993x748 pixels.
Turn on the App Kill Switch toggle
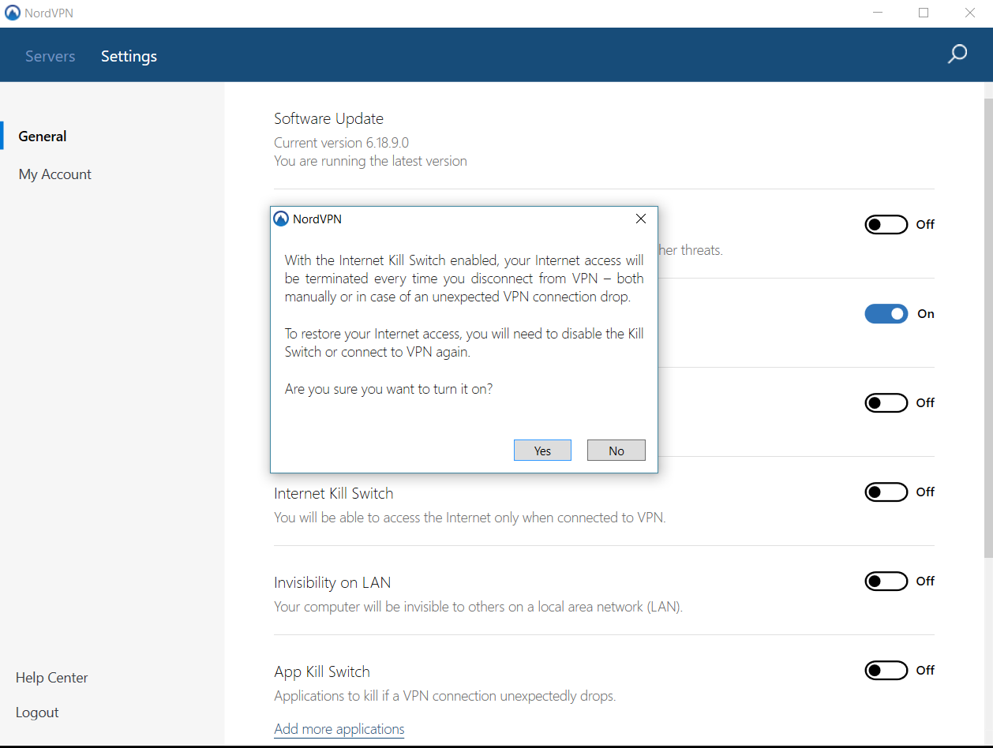click(886, 671)
